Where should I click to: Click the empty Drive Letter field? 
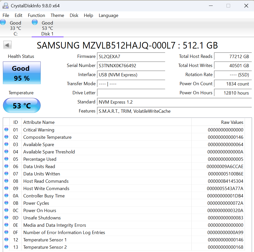click(x=131, y=93)
